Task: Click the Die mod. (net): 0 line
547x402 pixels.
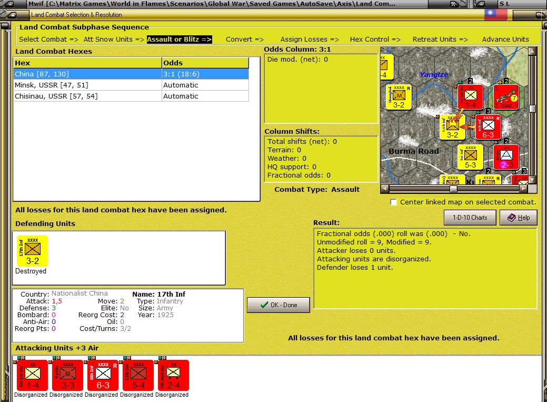Action: point(297,60)
